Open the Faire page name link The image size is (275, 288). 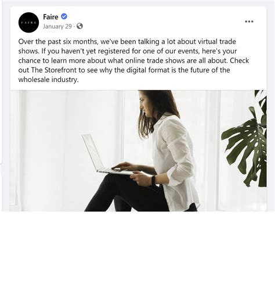click(50, 17)
